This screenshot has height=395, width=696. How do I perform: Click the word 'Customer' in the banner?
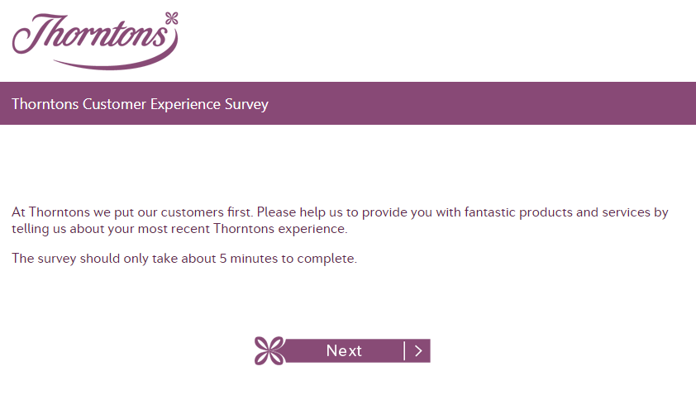pyautogui.click(x=114, y=104)
